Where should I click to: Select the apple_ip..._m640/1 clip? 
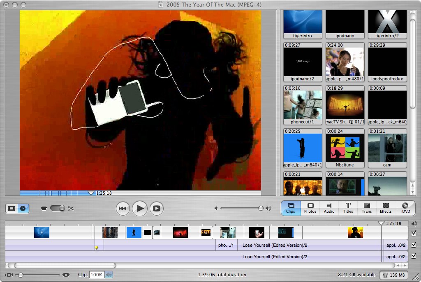(x=303, y=148)
